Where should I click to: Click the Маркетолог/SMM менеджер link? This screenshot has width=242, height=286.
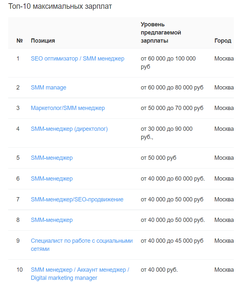click(x=68, y=108)
